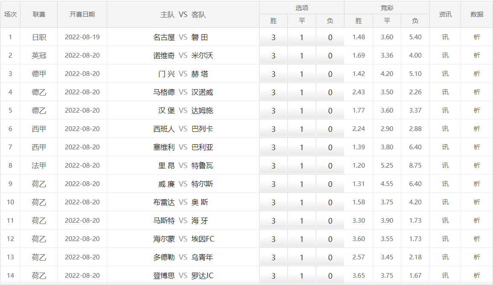
Task: Pick win 3 for 多德勒 VS 乌青年
Action: point(273,257)
